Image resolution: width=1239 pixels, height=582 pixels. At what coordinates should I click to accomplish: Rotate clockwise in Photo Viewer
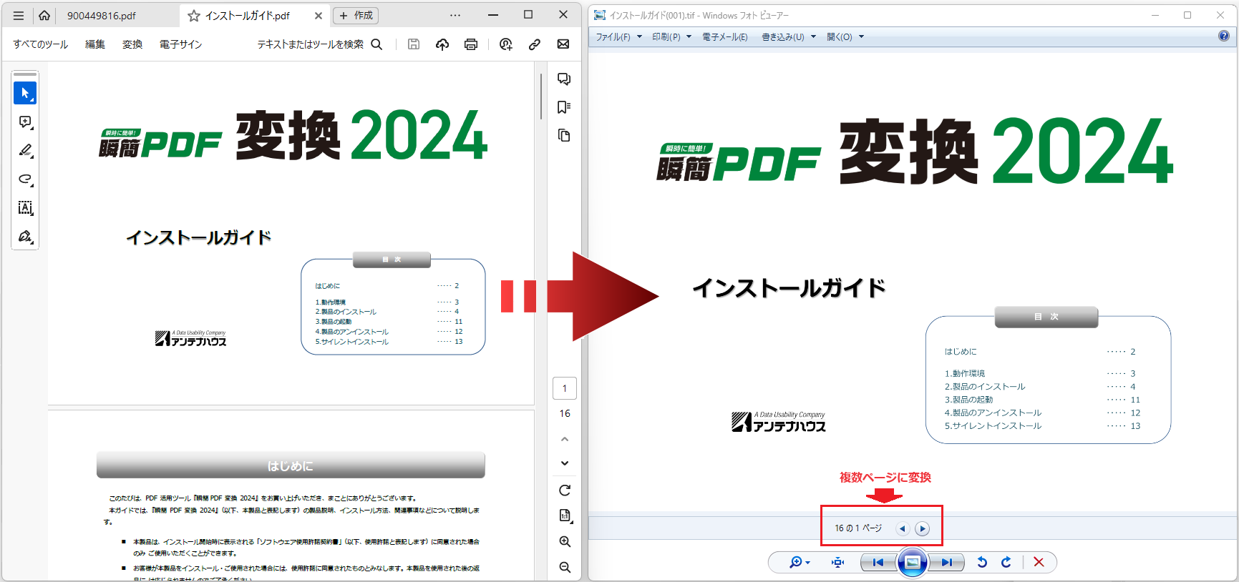[1006, 563]
